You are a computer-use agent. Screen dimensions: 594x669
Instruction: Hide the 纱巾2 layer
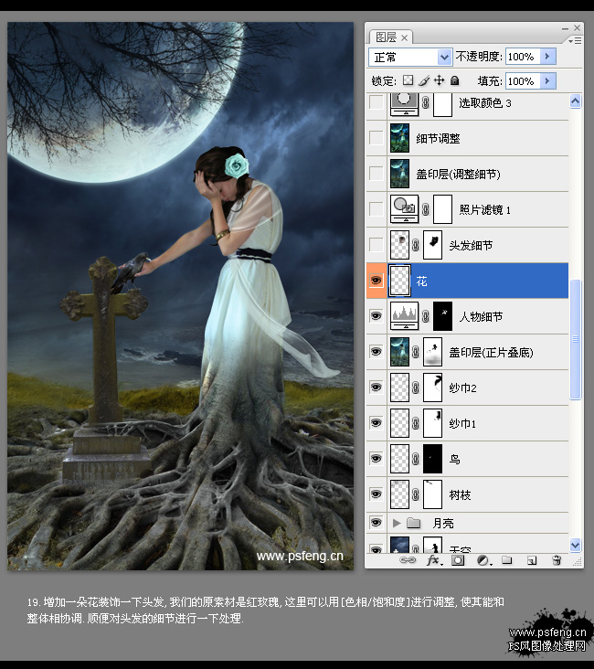point(376,387)
